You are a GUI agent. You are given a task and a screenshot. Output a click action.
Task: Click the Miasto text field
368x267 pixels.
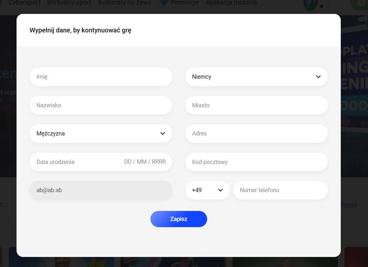(x=256, y=105)
